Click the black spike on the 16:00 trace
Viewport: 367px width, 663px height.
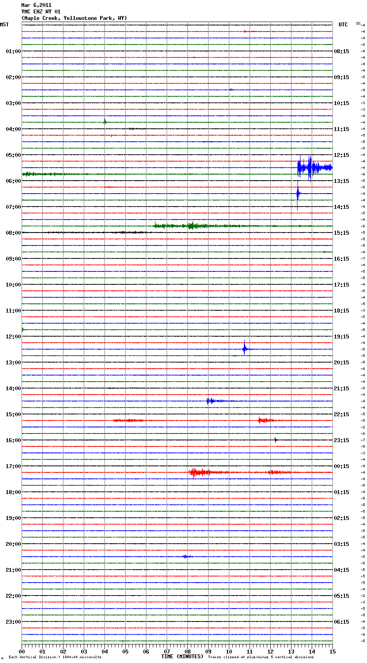pos(275,440)
